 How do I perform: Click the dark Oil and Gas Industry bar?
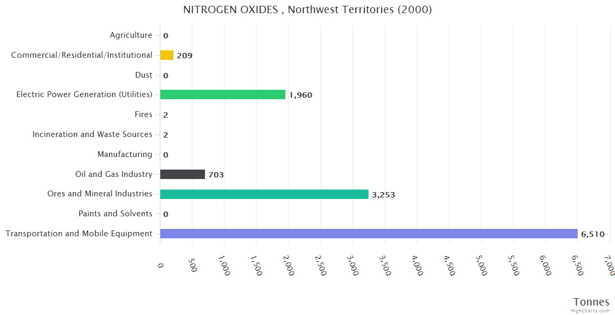pyautogui.click(x=182, y=174)
